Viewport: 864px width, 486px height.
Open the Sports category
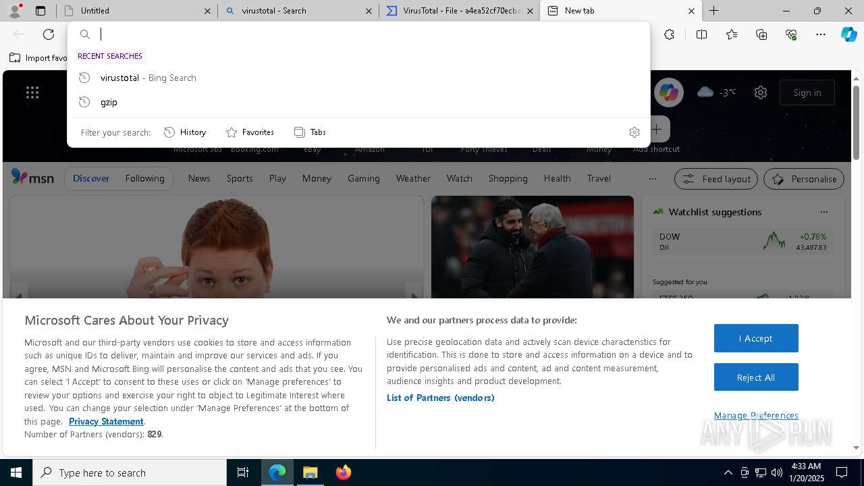coord(240,179)
